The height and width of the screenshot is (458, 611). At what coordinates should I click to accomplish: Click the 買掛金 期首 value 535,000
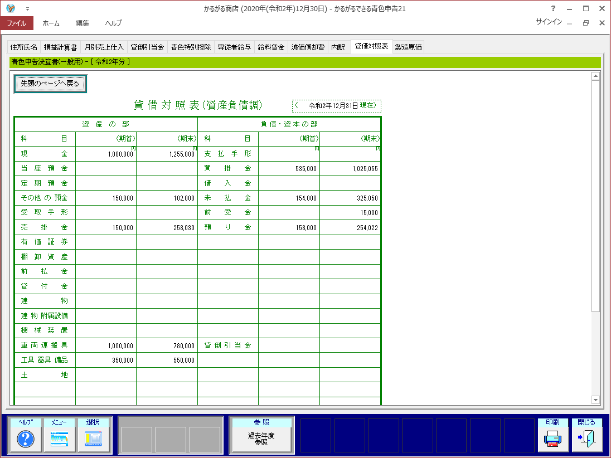pos(306,169)
